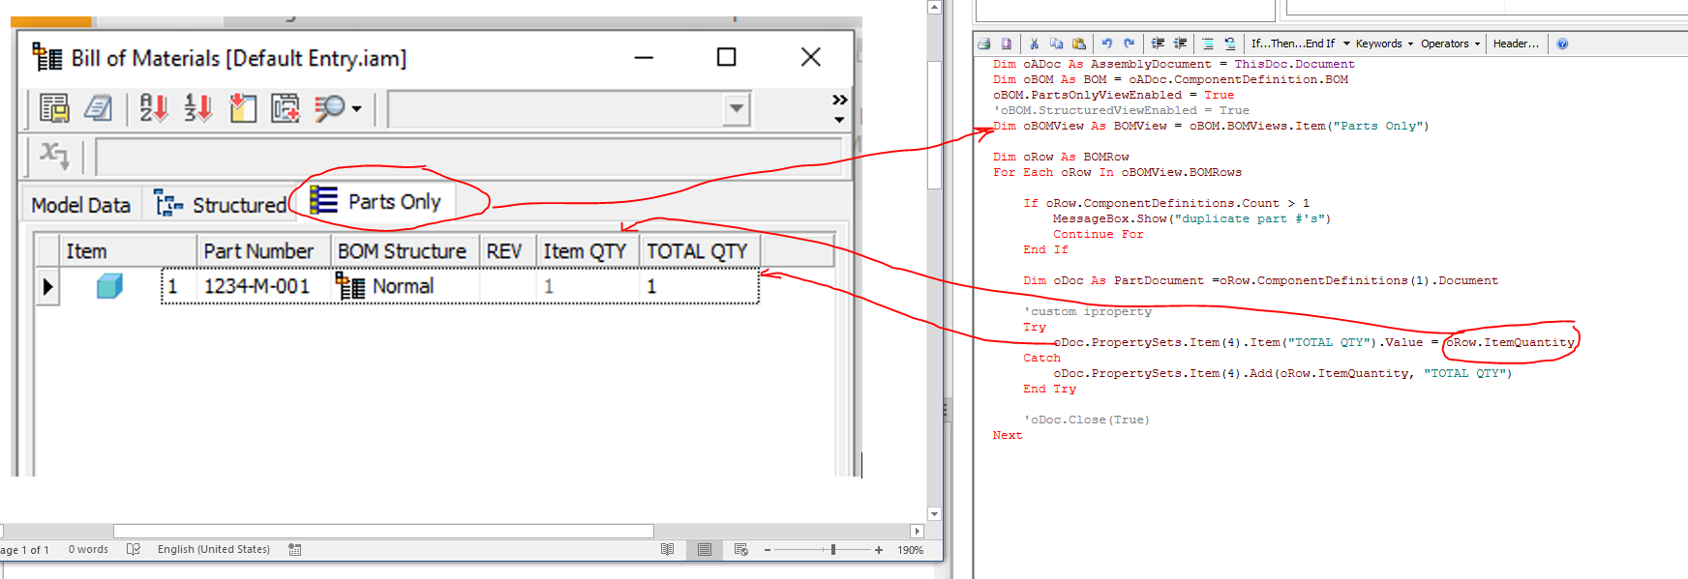Click the Word horizontal scrollbar thumb

tap(383, 531)
